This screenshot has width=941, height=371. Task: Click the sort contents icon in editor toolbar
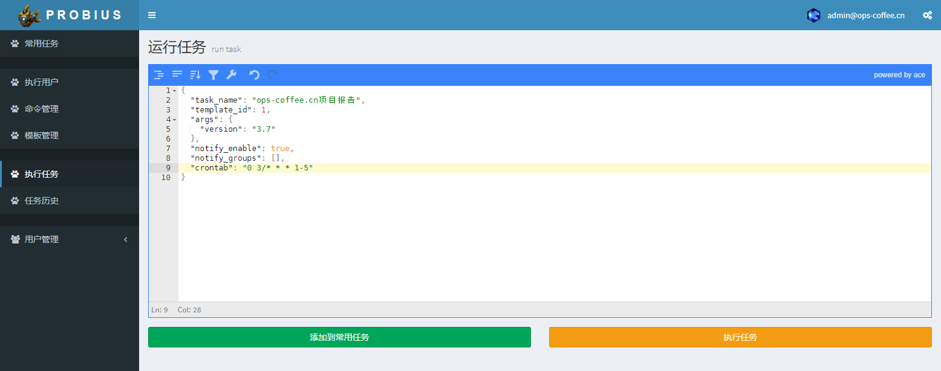pyautogui.click(x=195, y=75)
